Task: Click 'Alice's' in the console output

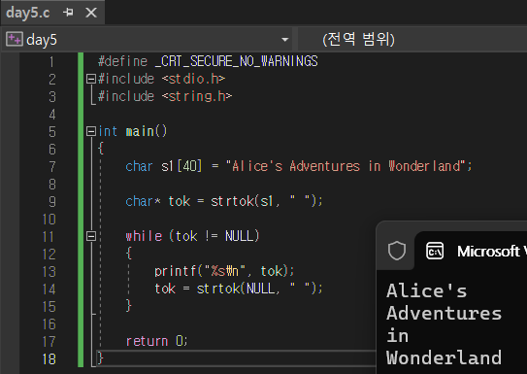Action: point(427,290)
